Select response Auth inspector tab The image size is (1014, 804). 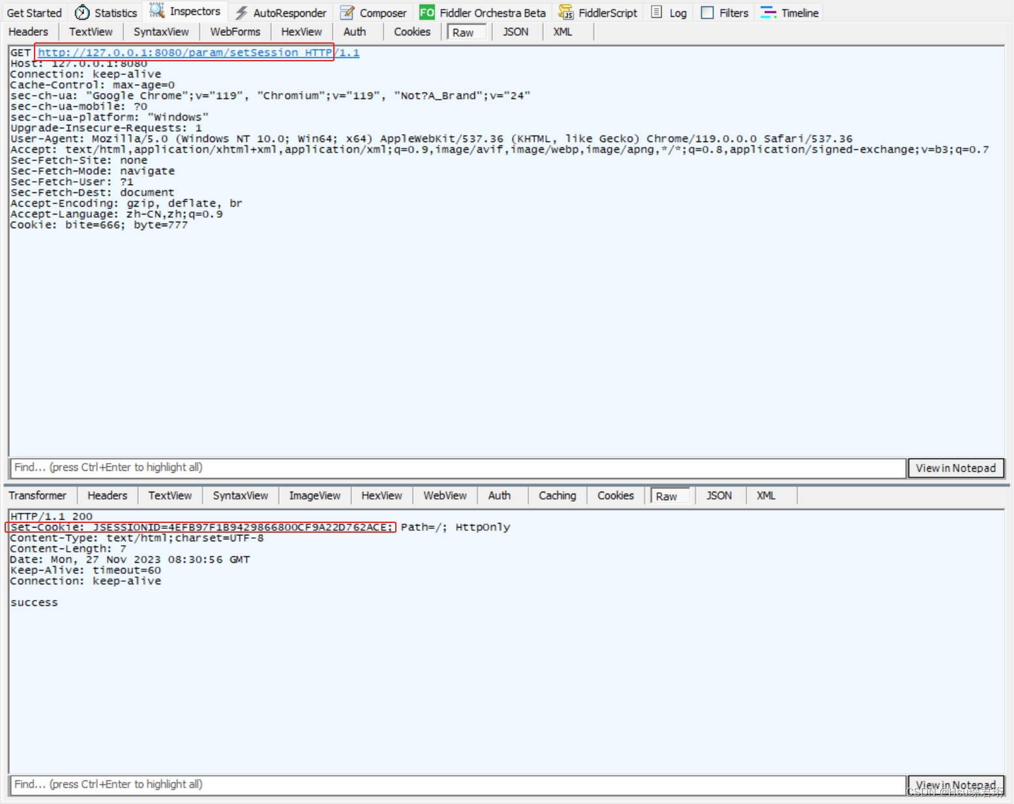500,496
